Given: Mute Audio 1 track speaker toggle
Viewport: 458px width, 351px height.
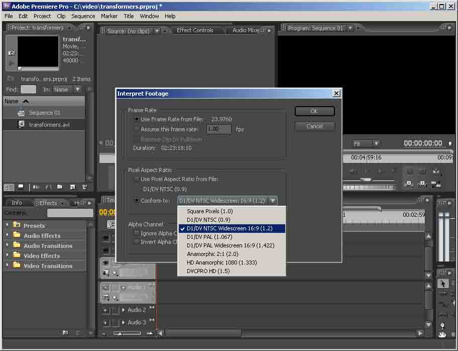Looking at the screenshot, I should (x=106, y=288).
